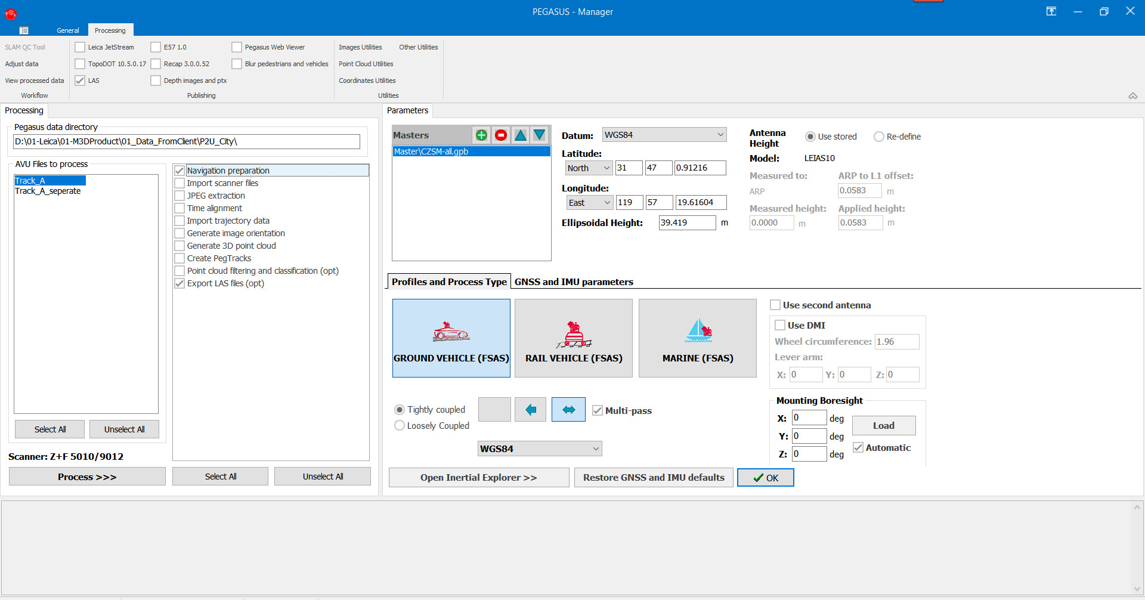Move master up with the up-arrow icon
The width and height of the screenshot is (1145, 600).
(521, 135)
